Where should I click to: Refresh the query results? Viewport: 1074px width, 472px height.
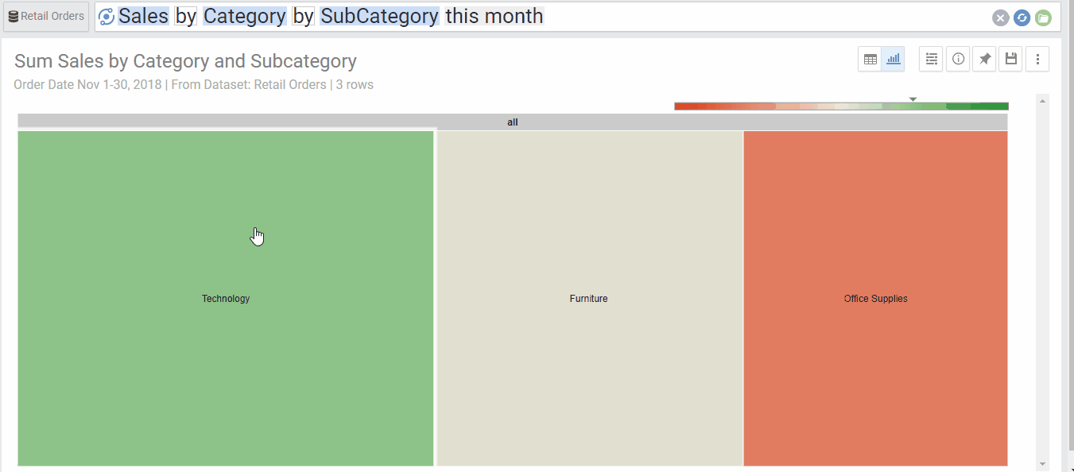(1022, 17)
